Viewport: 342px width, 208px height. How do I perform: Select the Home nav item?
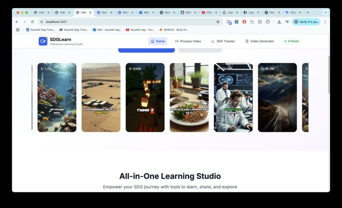tap(158, 41)
